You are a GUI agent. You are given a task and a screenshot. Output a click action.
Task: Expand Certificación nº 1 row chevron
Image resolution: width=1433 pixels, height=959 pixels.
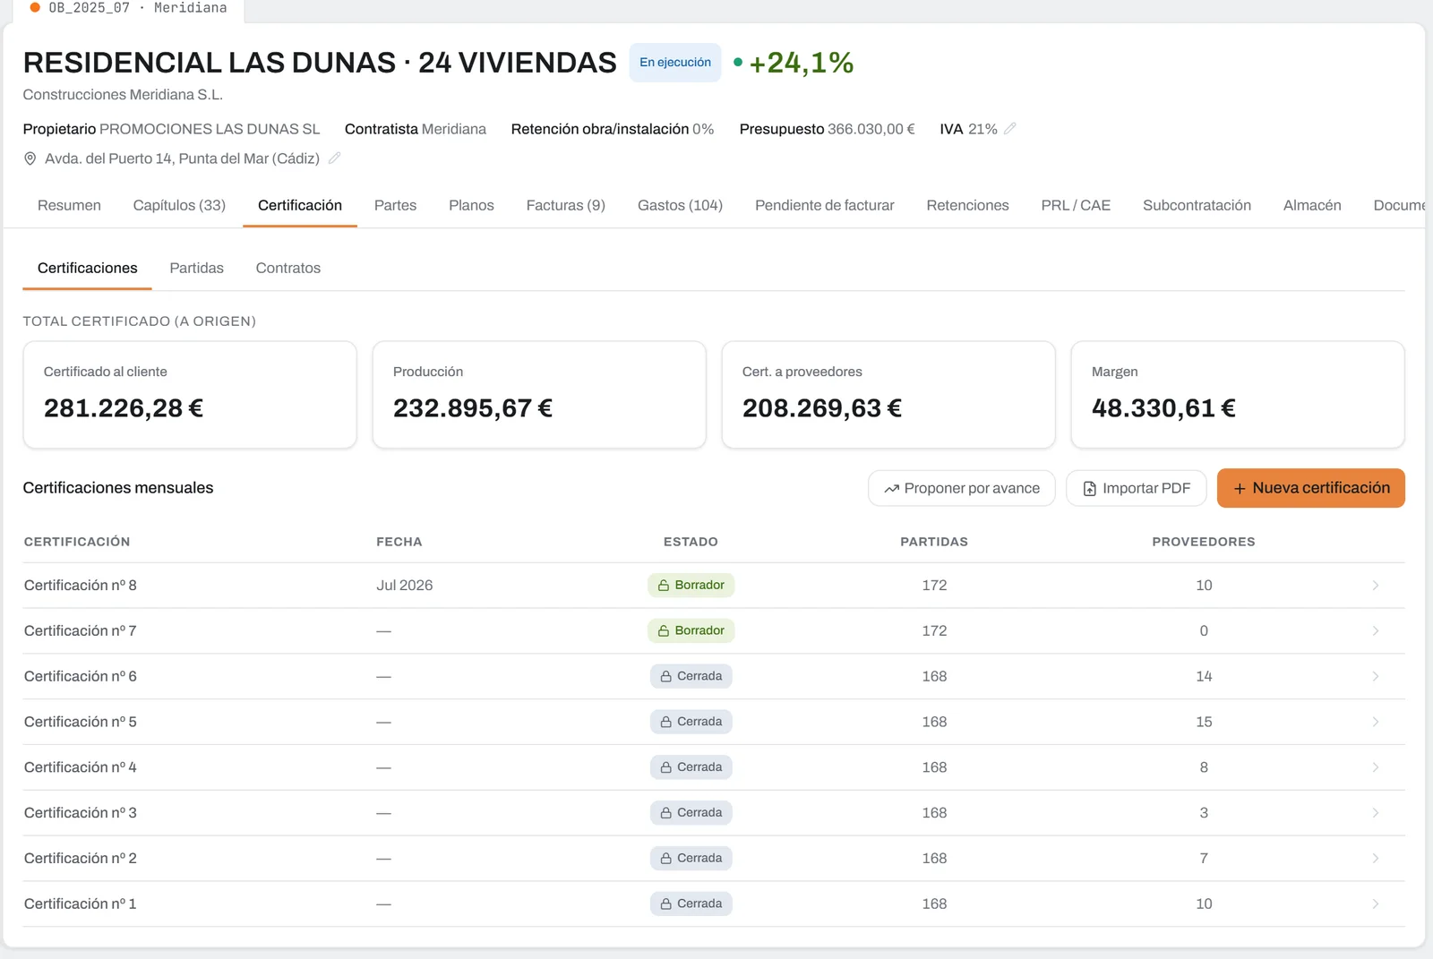point(1376,904)
